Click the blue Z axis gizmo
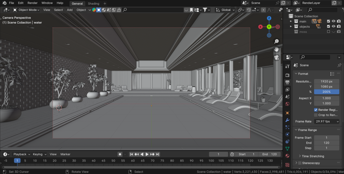This screenshot has width=344, height=174. click(269, 18)
